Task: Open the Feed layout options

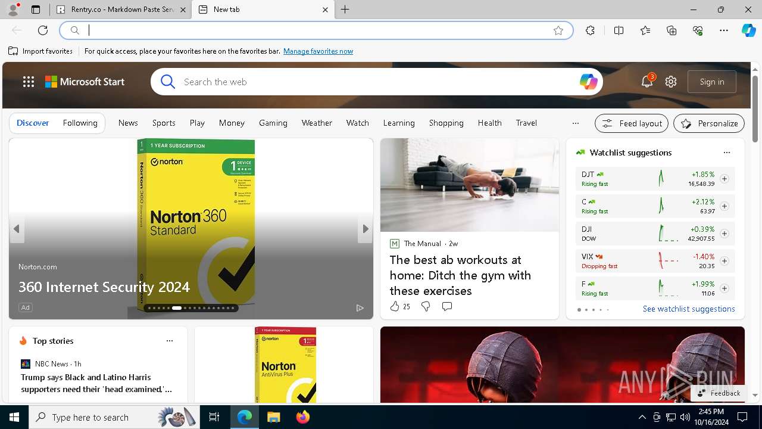Action: (632, 123)
